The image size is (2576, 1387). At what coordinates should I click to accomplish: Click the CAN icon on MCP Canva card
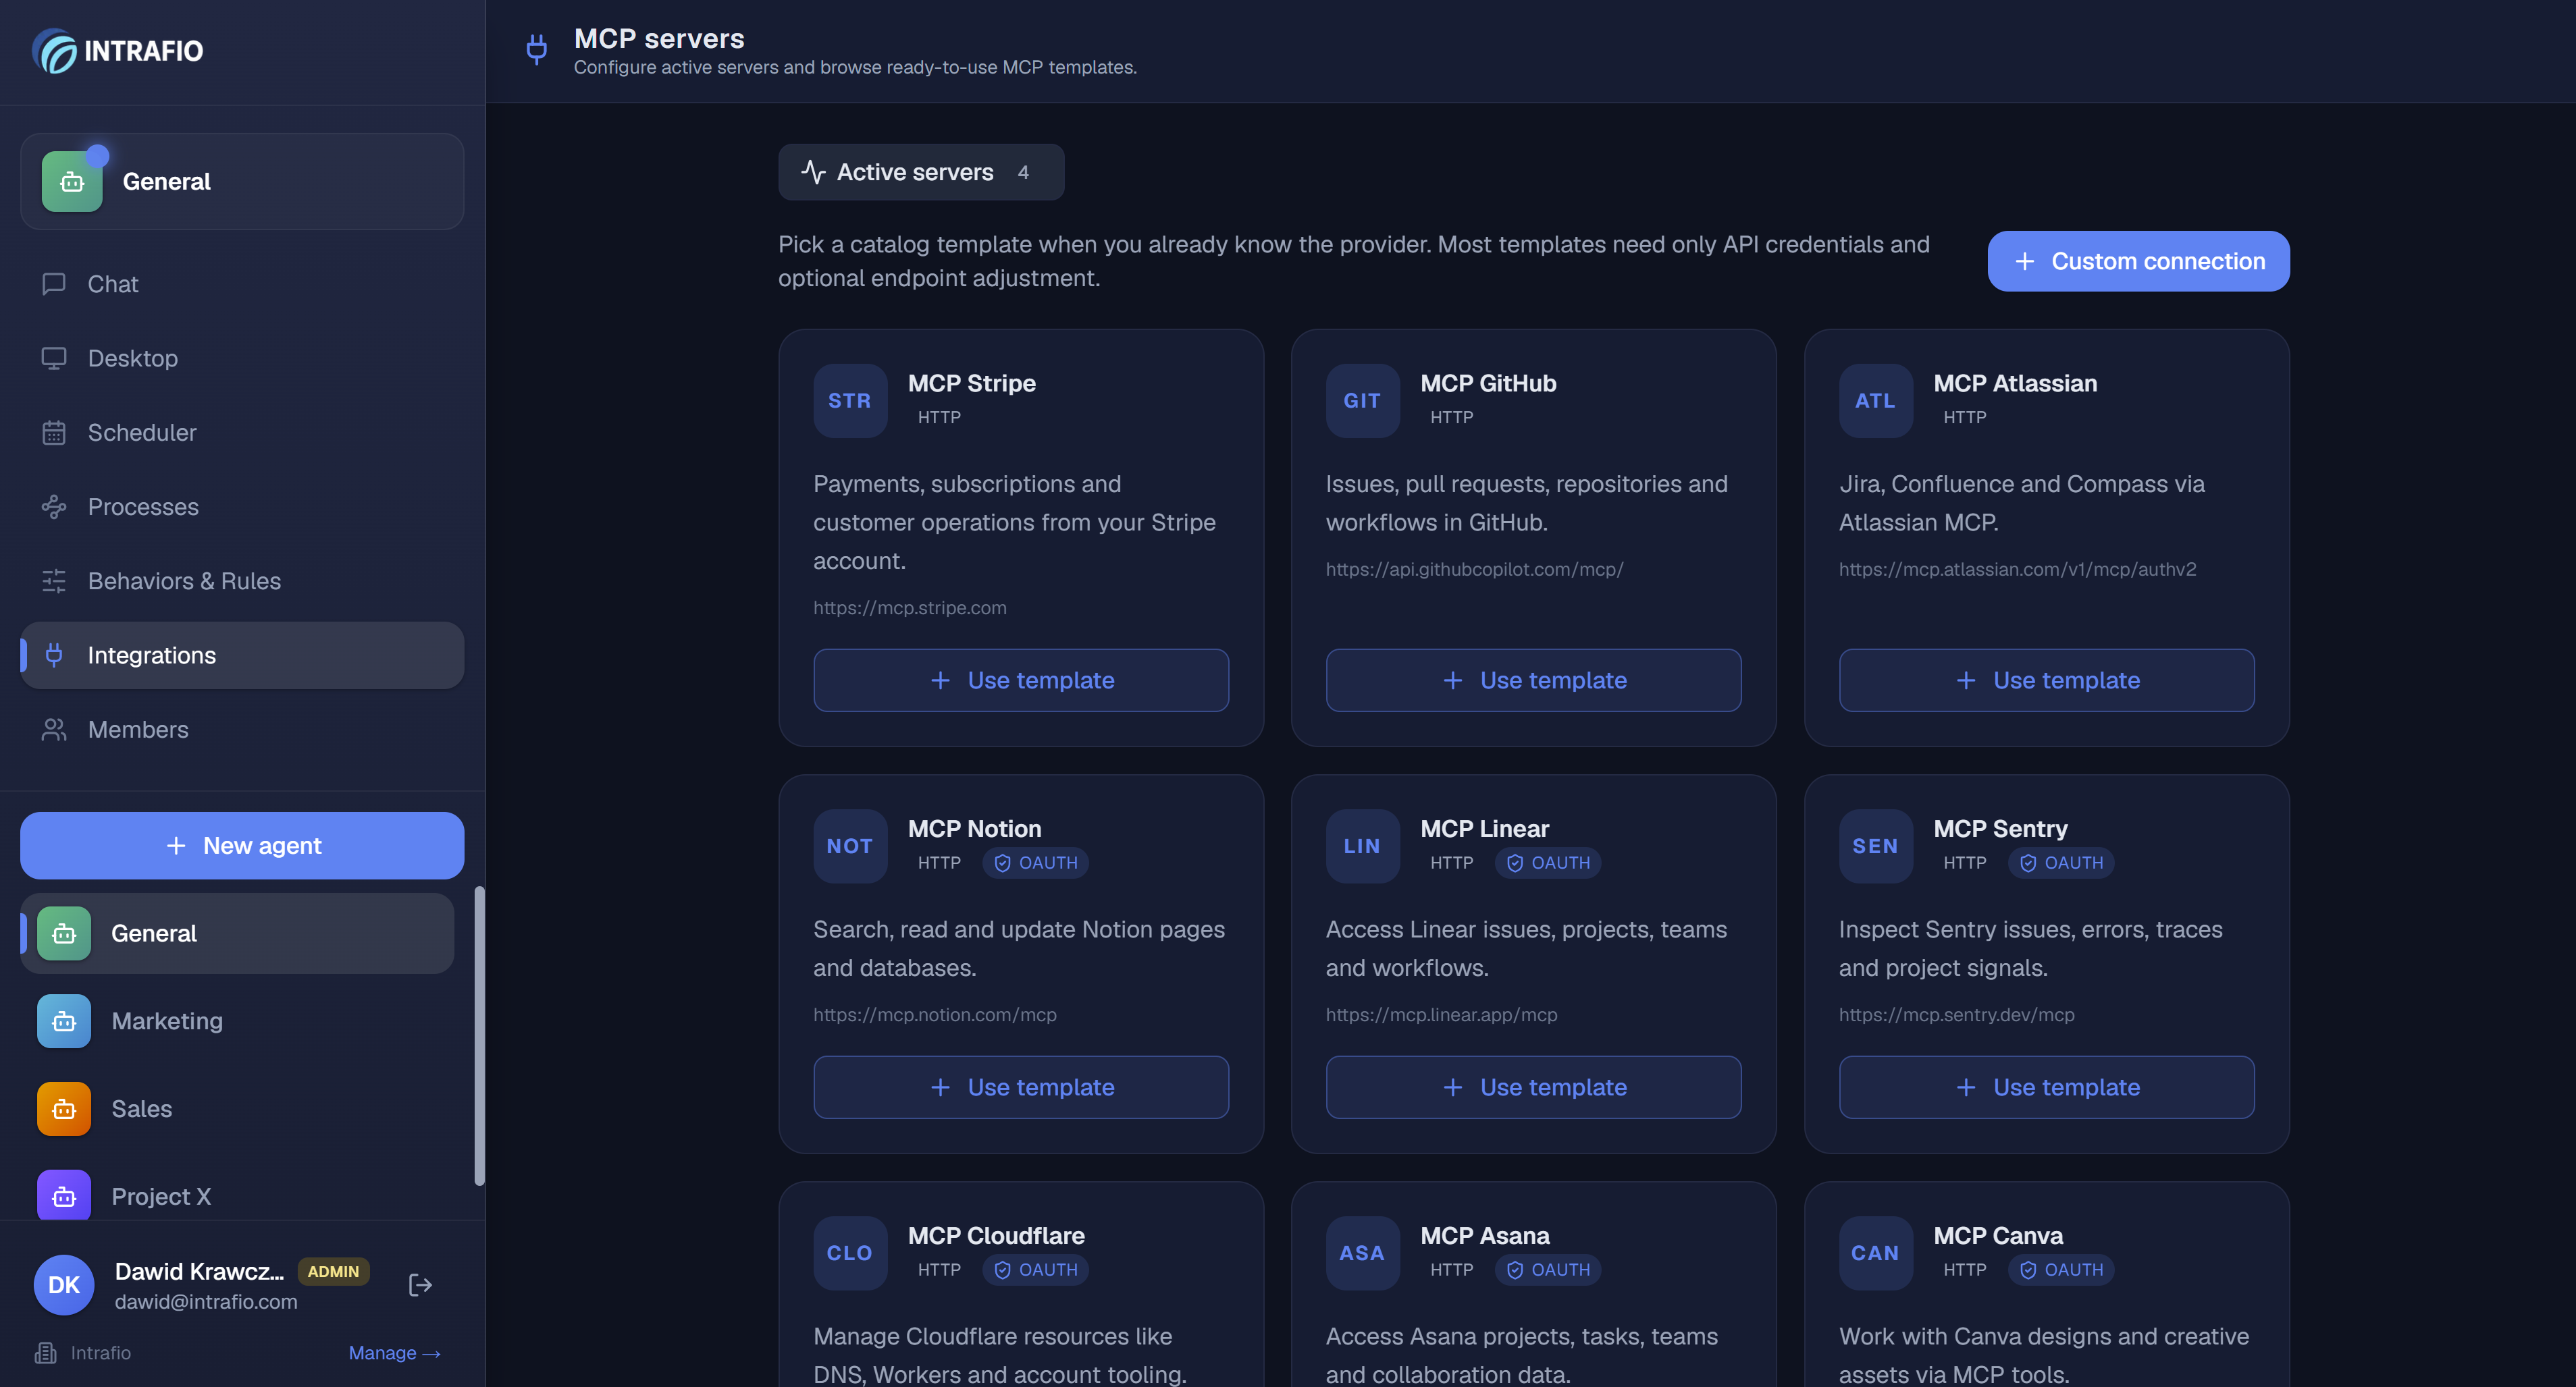point(1875,1253)
